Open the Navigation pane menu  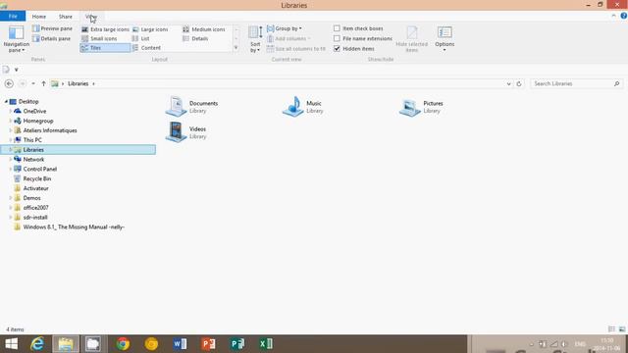coord(16,39)
